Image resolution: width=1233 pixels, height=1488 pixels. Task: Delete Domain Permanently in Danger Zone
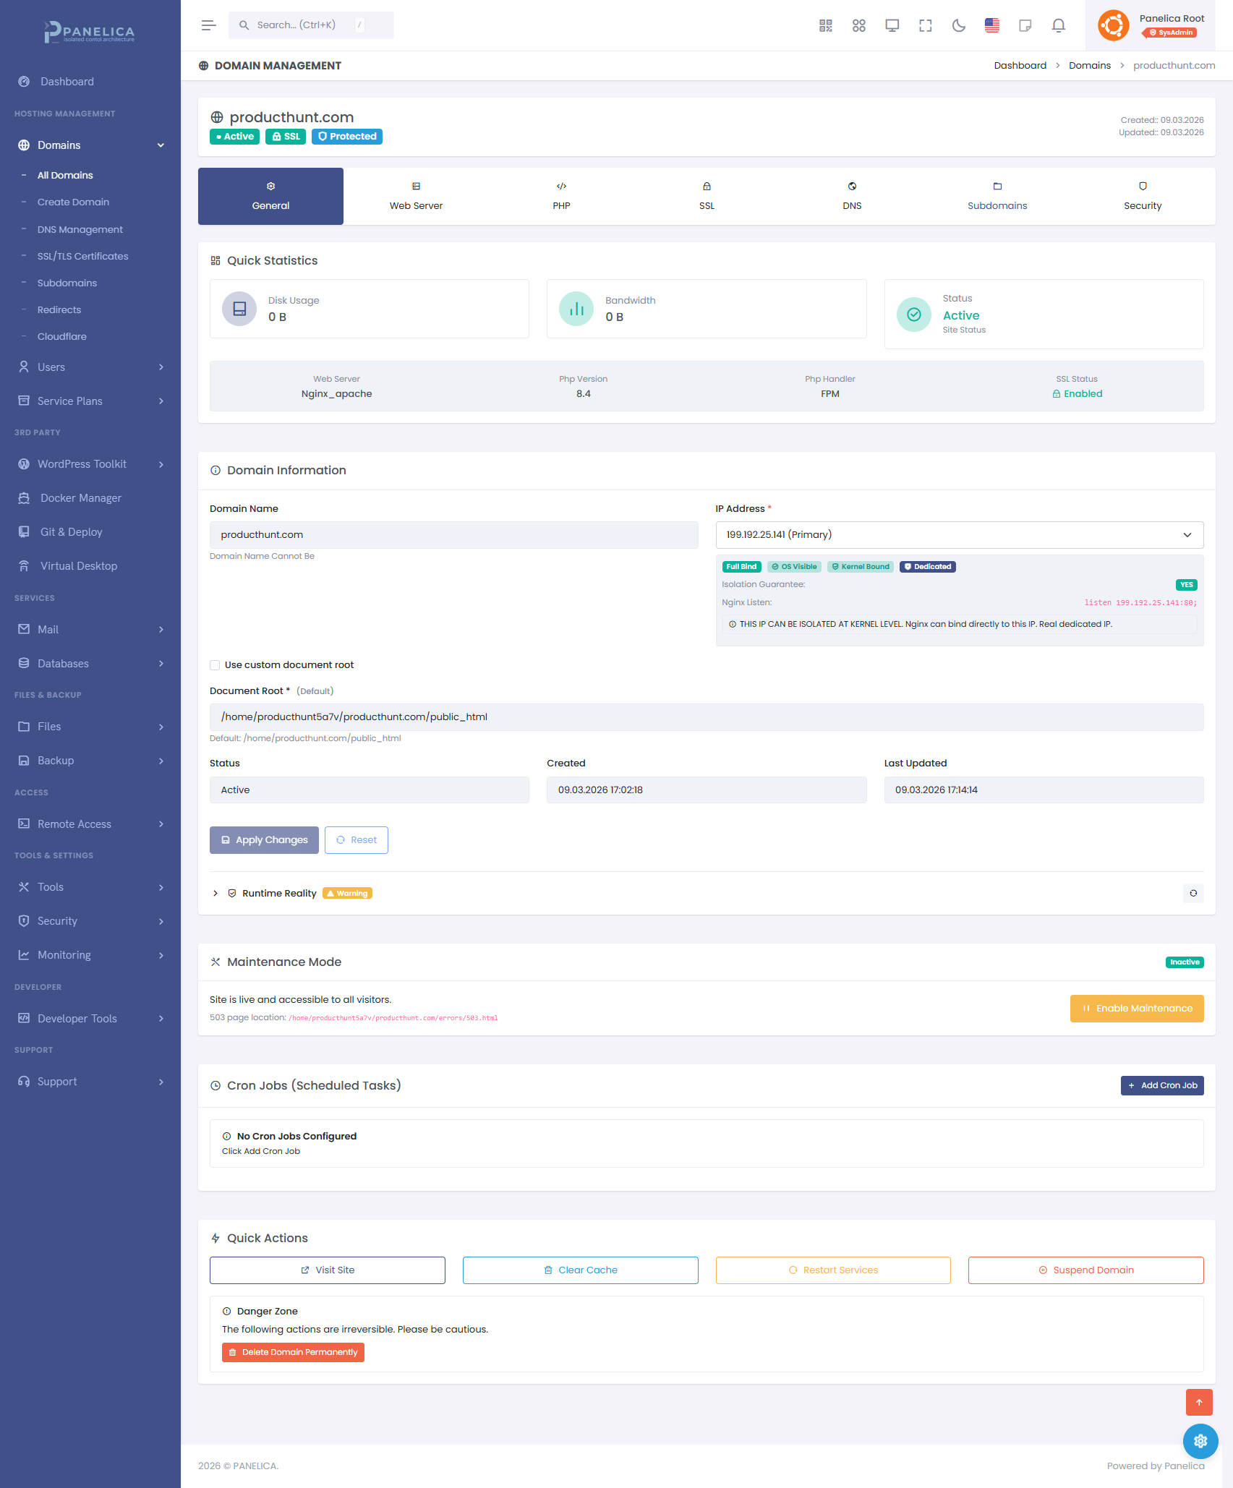(293, 1351)
